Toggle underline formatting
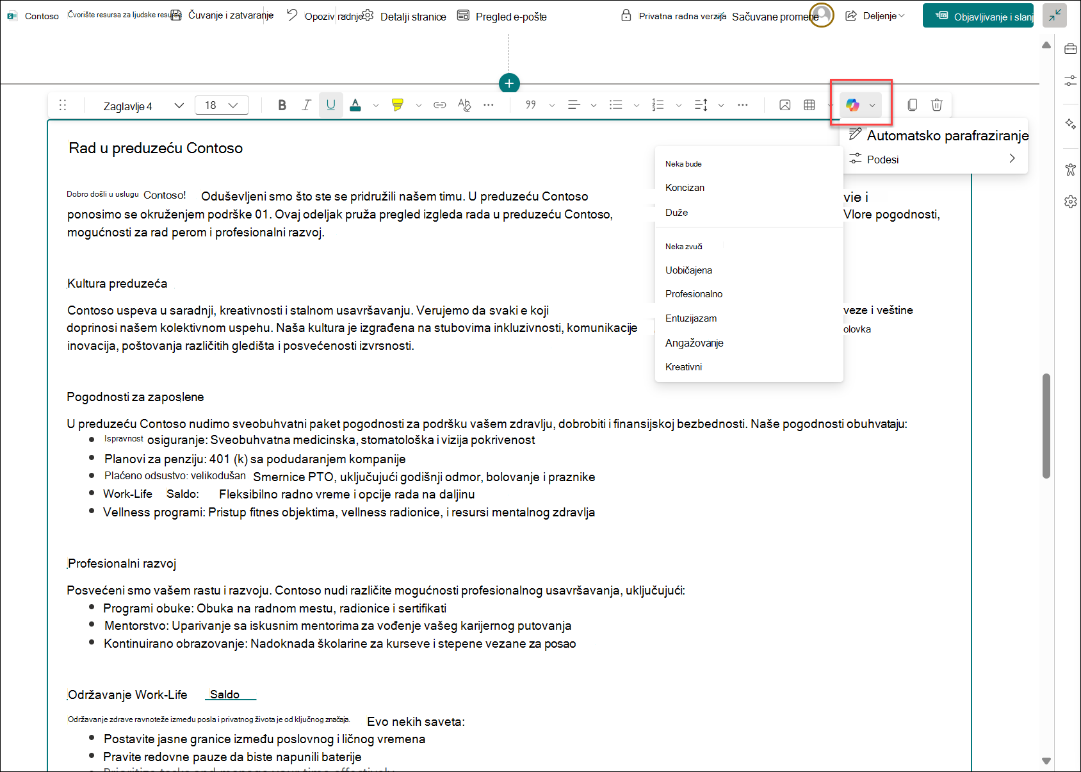Image resolution: width=1081 pixels, height=772 pixels. (x=331, y=105)
